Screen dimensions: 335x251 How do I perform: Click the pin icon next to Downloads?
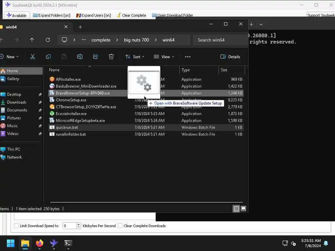click(x=40, y=102)
